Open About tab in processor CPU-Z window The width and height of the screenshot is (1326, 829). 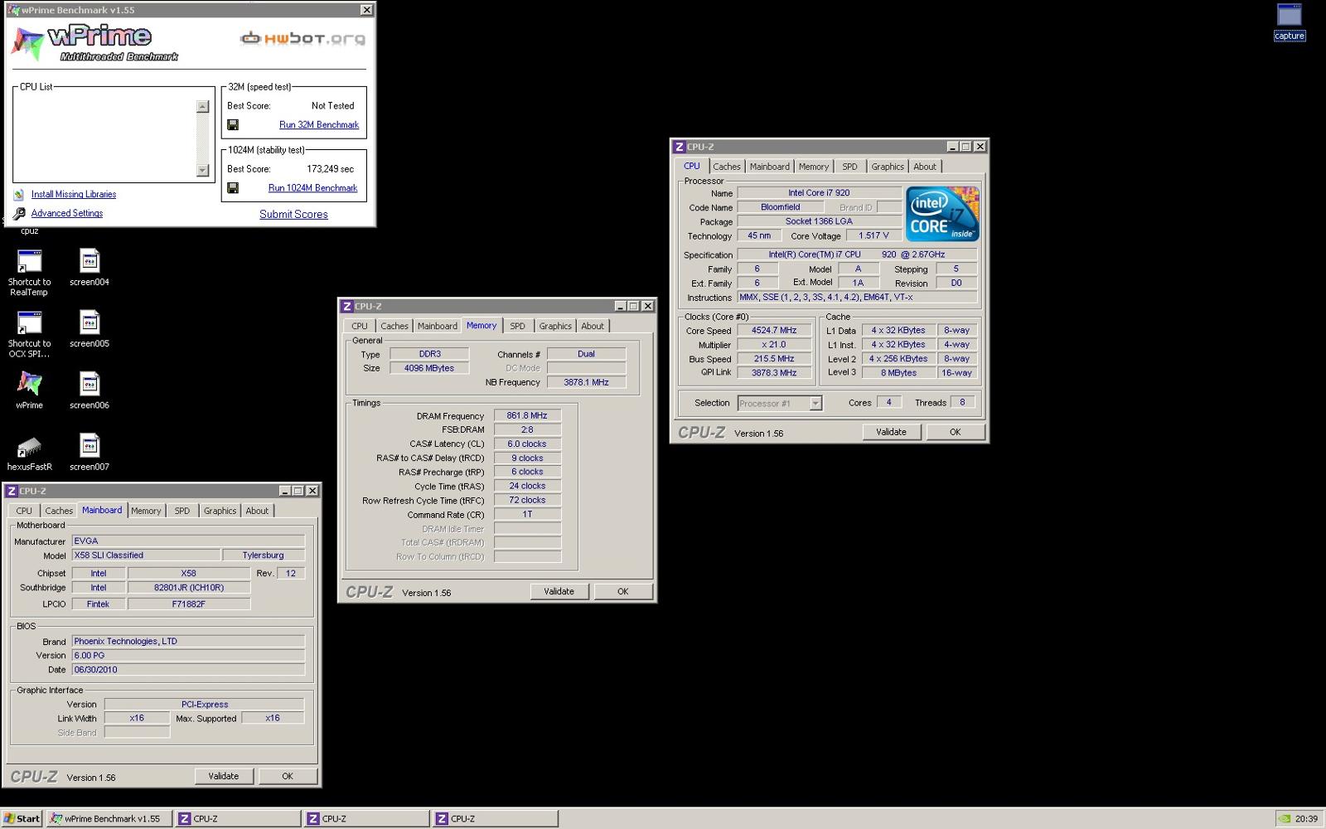[925, 167]
